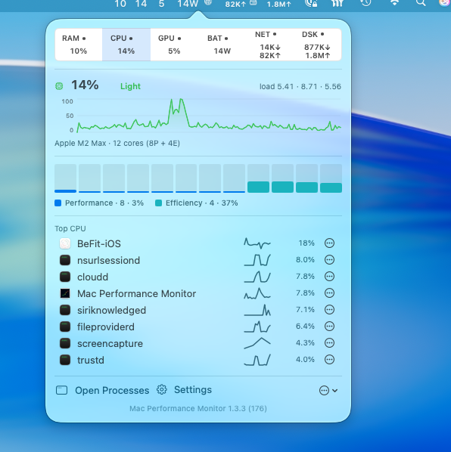Viewport: 451px width, 452px height.
Task: Switch to the GPU tab
Action: tap(174, 45)
